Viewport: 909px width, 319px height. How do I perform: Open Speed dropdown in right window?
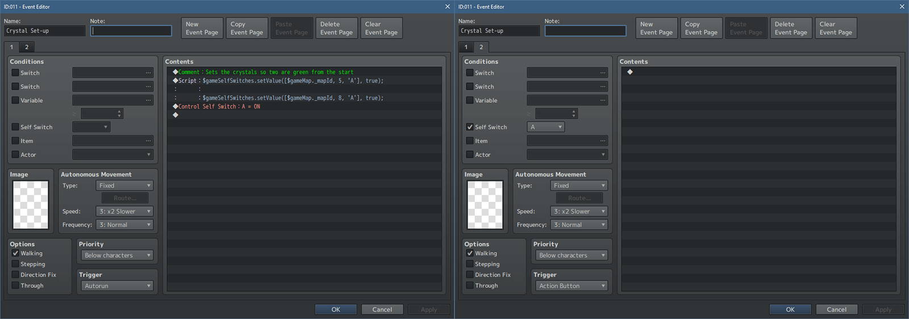pos(579,211)
